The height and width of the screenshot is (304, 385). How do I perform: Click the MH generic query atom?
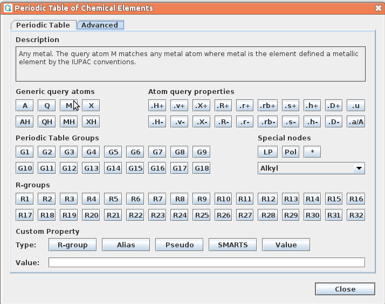pos(69,122)
